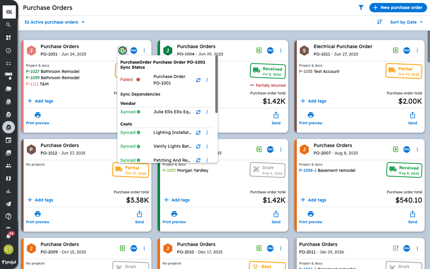430x269 pixels.
Task: Expand the 52 Active purchase orders dropdown
Action: click(x=55, y=22)
